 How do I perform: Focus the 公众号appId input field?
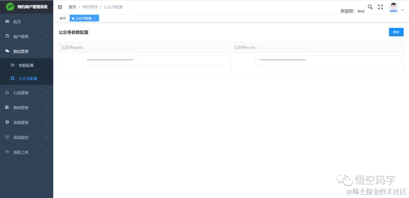click(156, 60)
